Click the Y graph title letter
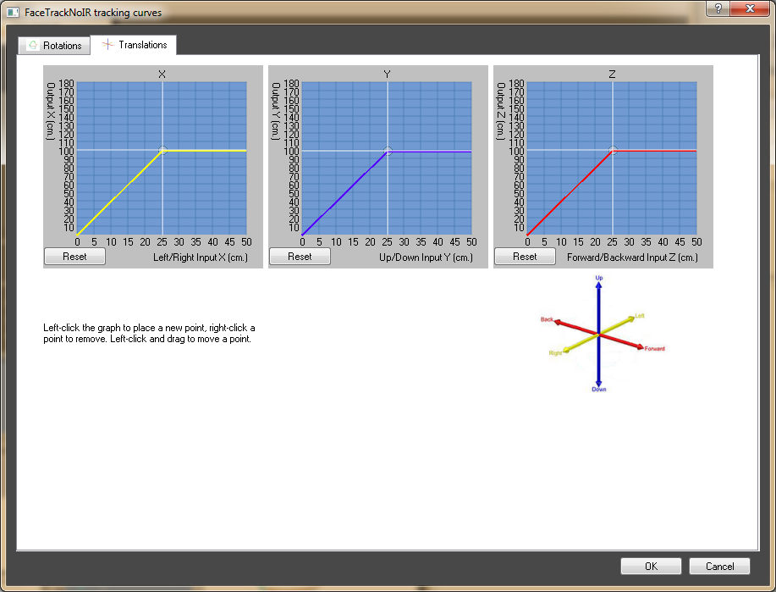776x592 pixels. [387, 75]
